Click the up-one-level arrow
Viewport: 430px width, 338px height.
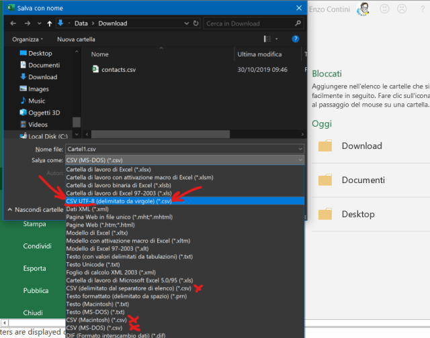pos(50,23)
